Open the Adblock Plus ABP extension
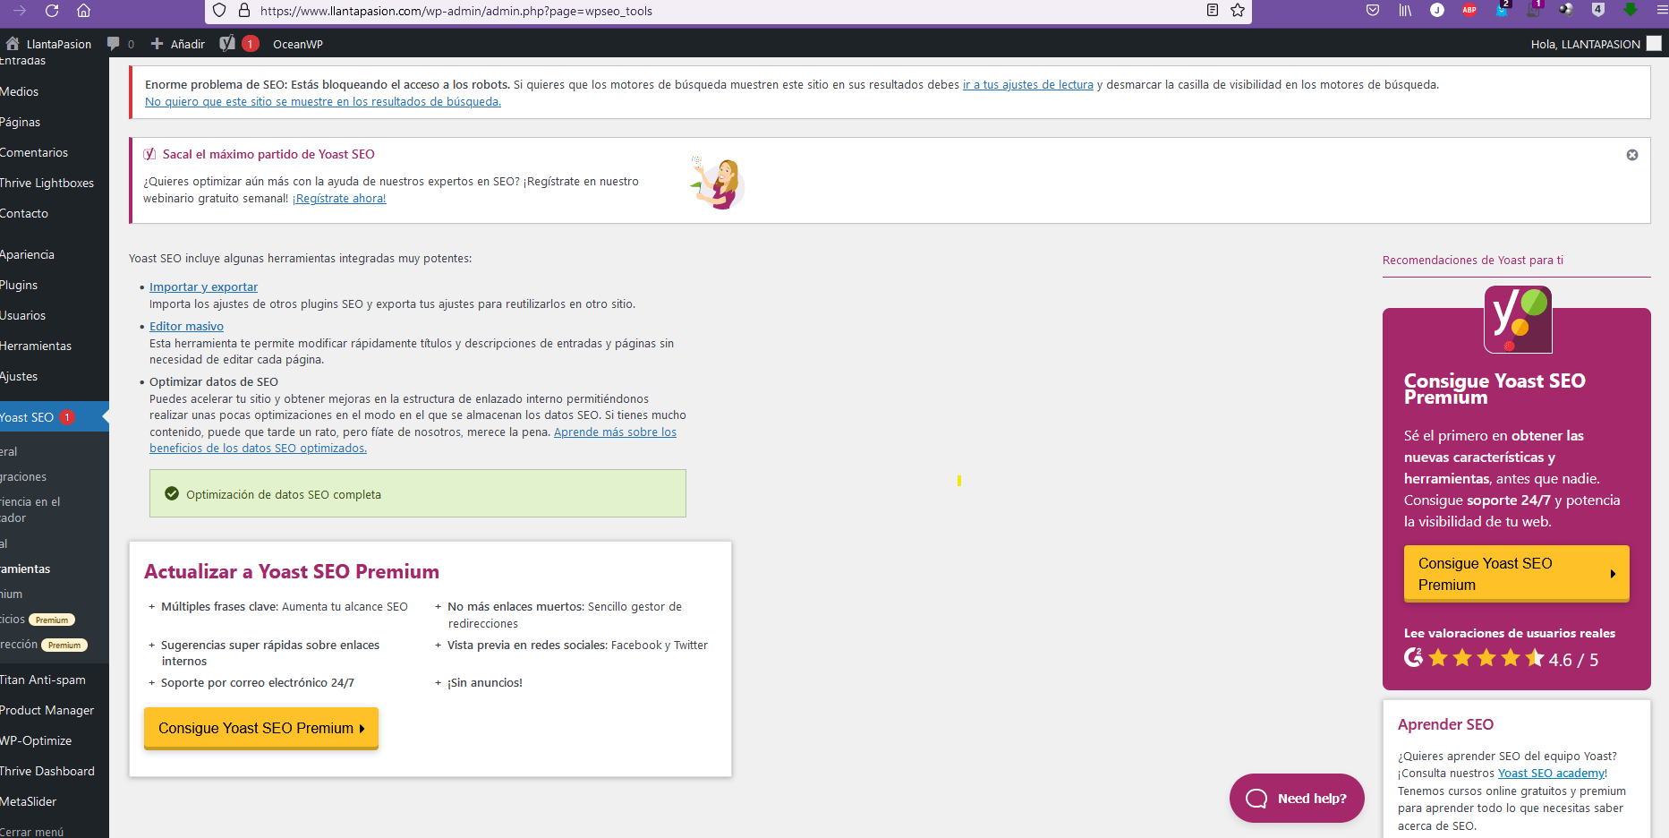The image size is (1669, 838). pos(1469,11)
